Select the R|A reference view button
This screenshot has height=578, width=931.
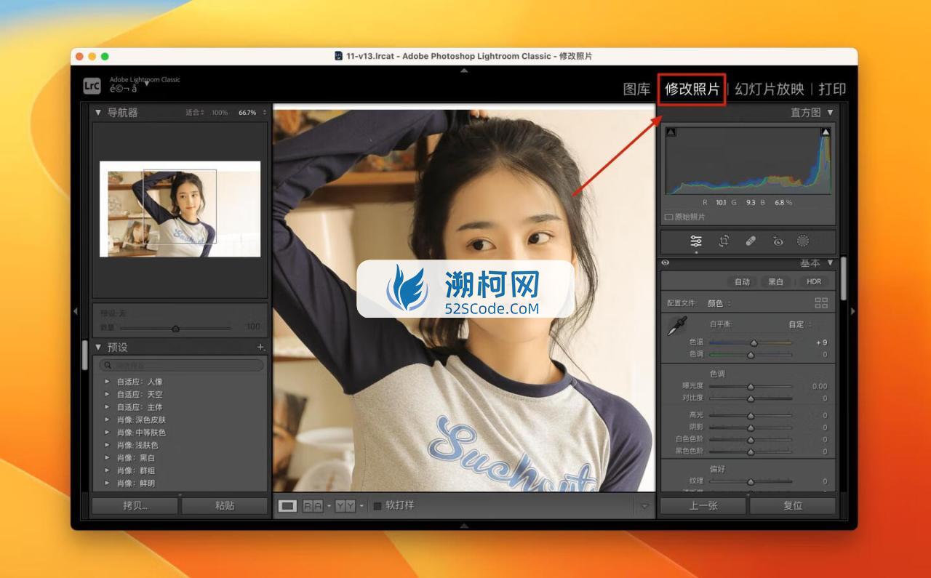313,506
